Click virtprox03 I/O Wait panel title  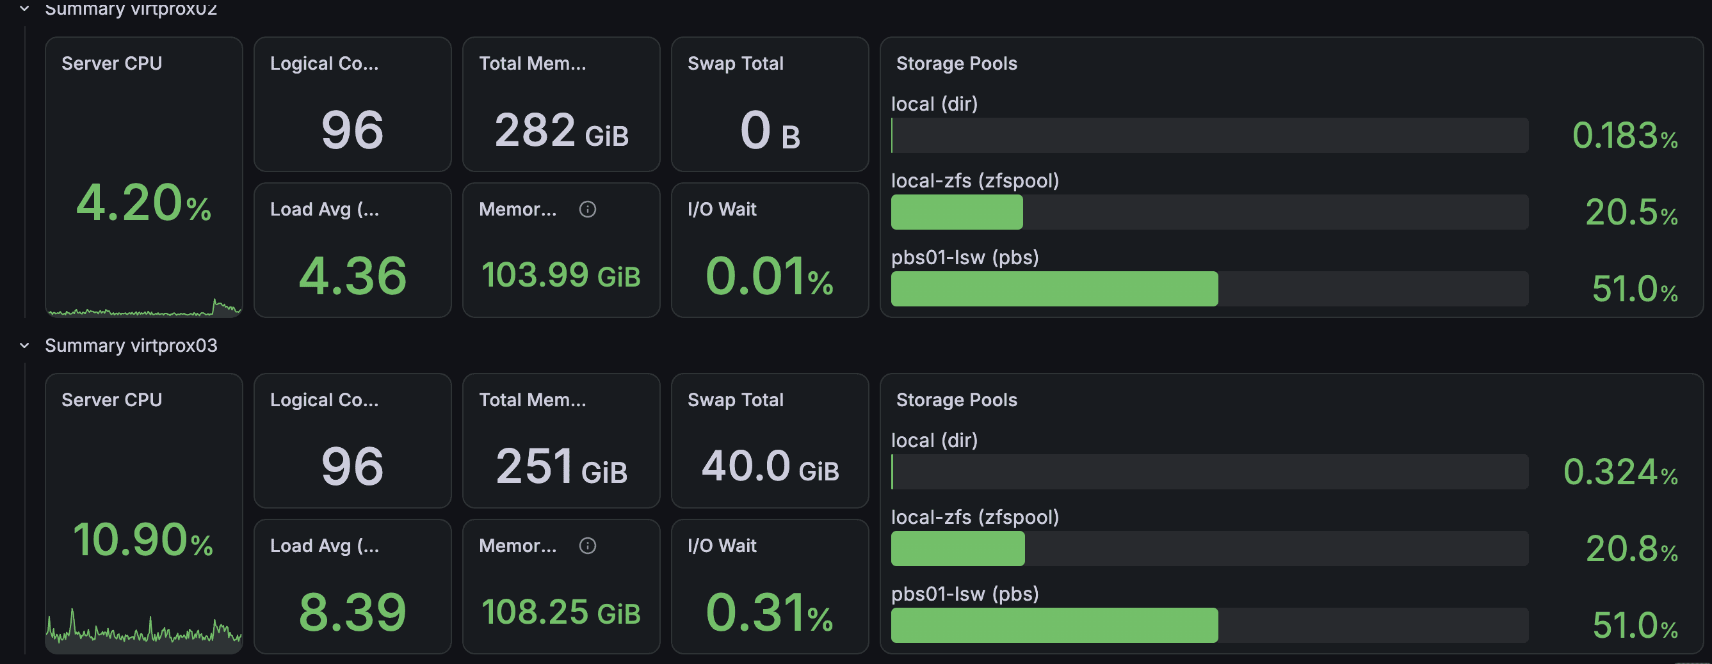tap(722, 546)
